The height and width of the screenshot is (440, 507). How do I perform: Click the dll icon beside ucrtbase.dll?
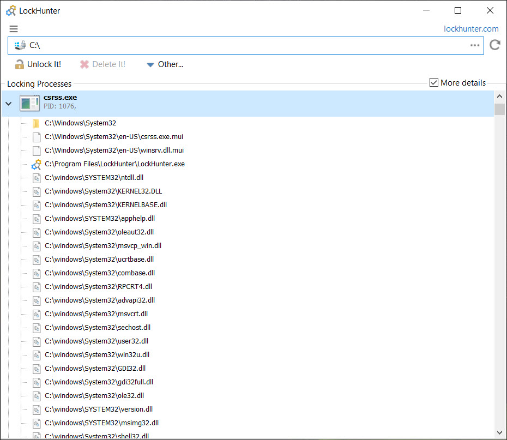(x=37, y=260)
